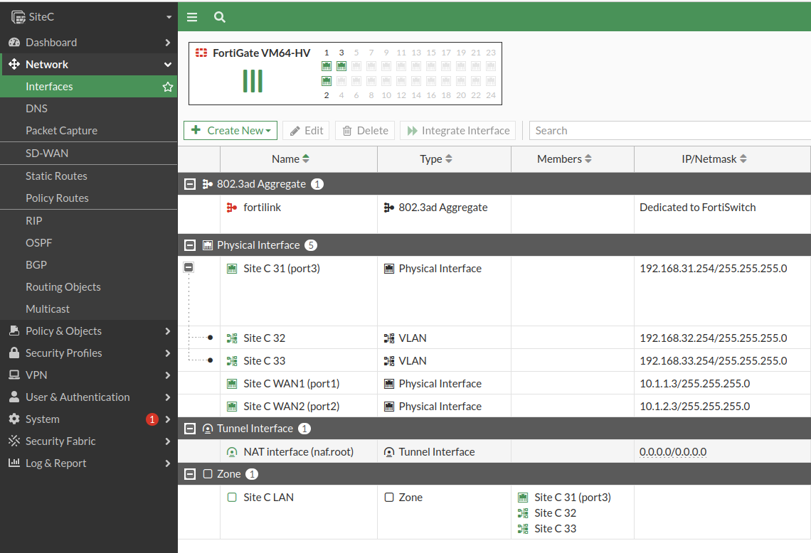Sort by IP/Netmask column arrows
The image size is (811, 553).
pos(743,159)
